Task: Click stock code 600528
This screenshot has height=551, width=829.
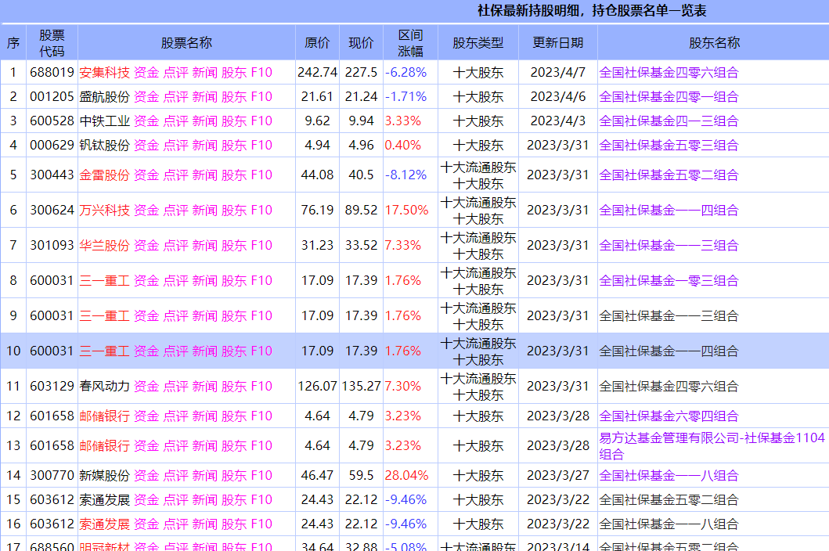Action: (x=52, y=121)
